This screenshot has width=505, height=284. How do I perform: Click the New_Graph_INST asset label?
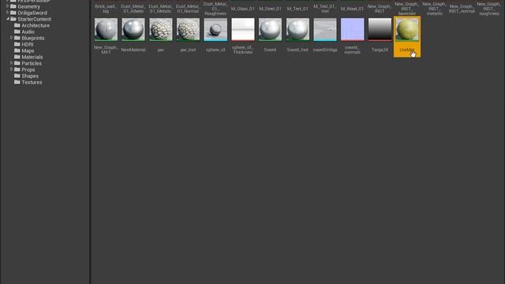[x=380, y=9]
